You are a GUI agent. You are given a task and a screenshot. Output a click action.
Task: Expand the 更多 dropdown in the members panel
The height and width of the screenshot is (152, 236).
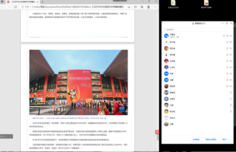point(225,139)
